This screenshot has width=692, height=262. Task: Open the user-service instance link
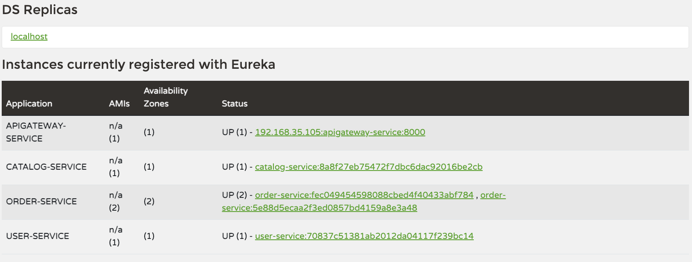tap(364, 236)
